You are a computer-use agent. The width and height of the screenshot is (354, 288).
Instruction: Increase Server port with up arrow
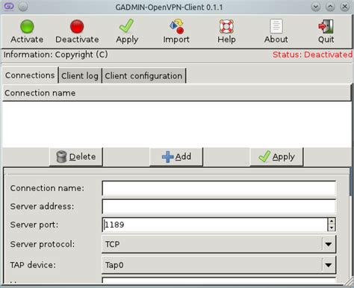332,221
